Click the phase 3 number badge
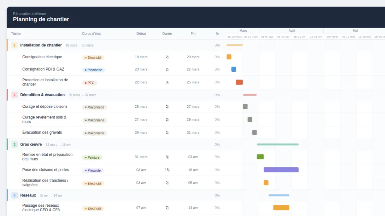385x216 pixels. tap(14, 145)
